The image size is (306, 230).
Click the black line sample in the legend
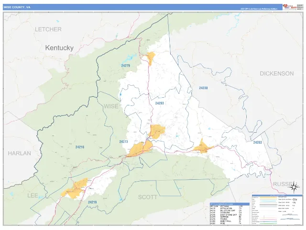coord(268,205)
